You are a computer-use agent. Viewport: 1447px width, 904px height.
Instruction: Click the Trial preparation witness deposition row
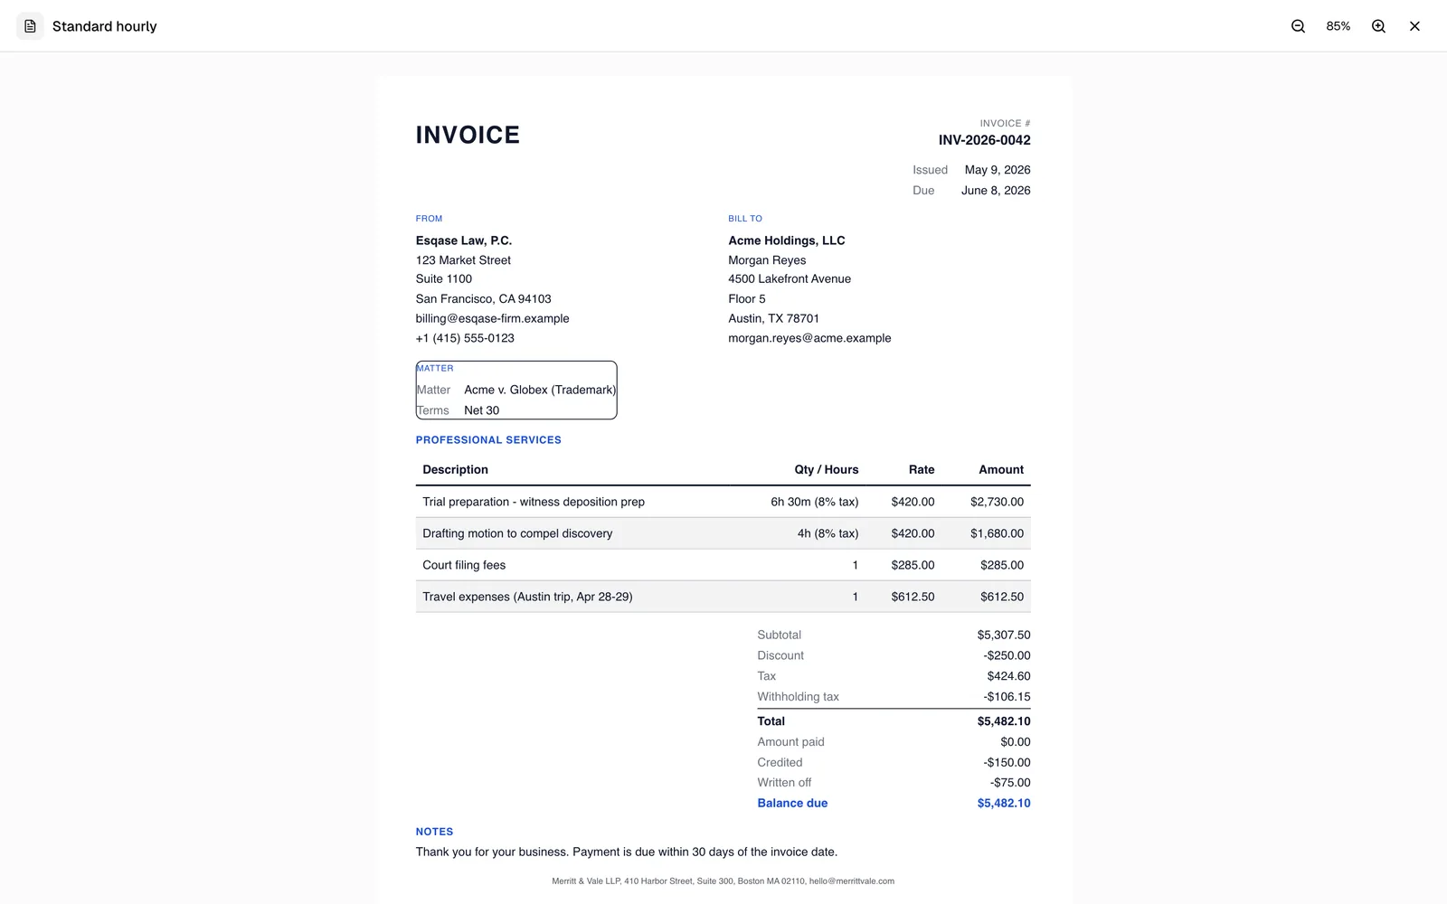[723, 502]
